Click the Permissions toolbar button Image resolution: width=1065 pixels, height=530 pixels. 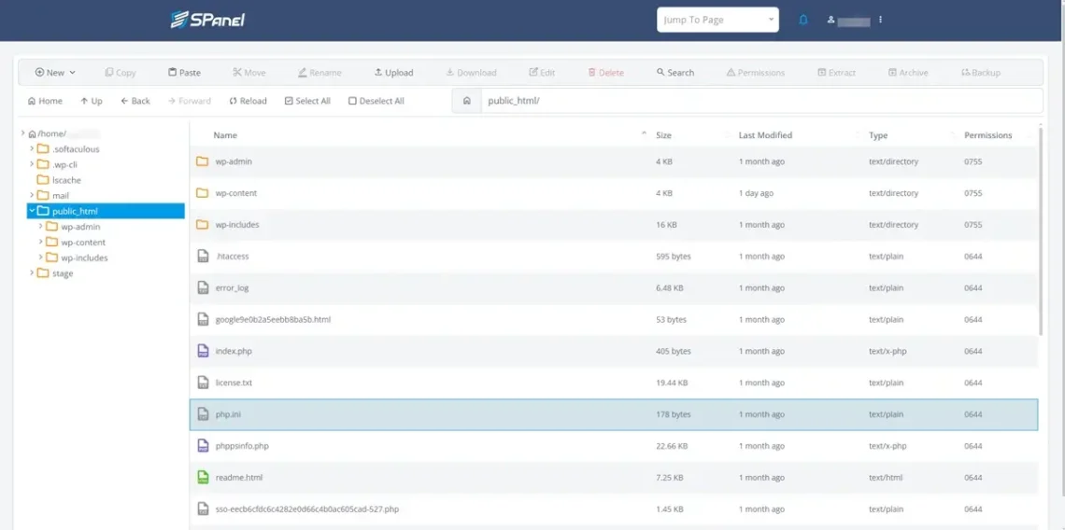point(755,73)
